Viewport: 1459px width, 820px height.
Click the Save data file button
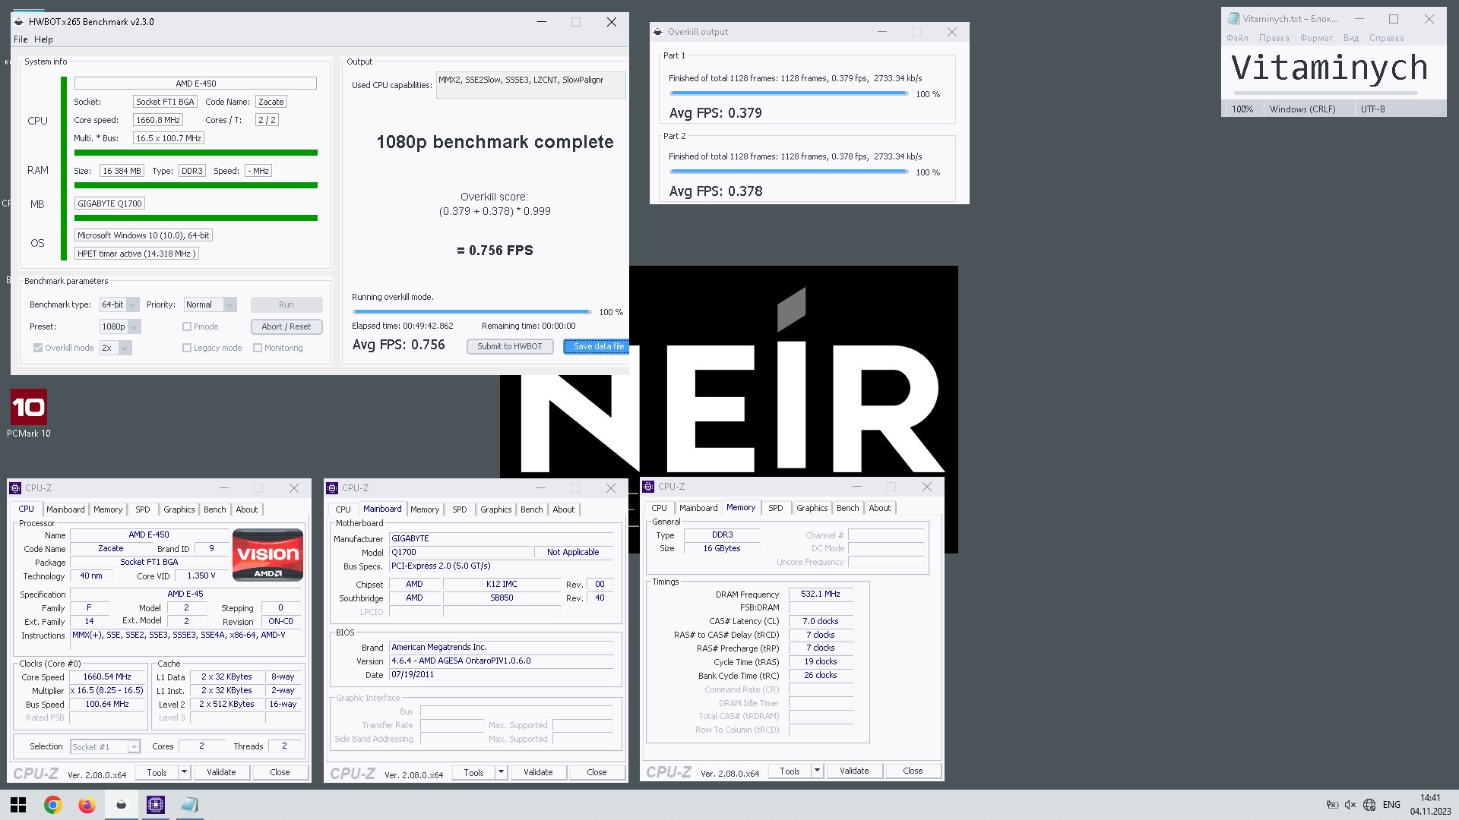coord(597,346)
